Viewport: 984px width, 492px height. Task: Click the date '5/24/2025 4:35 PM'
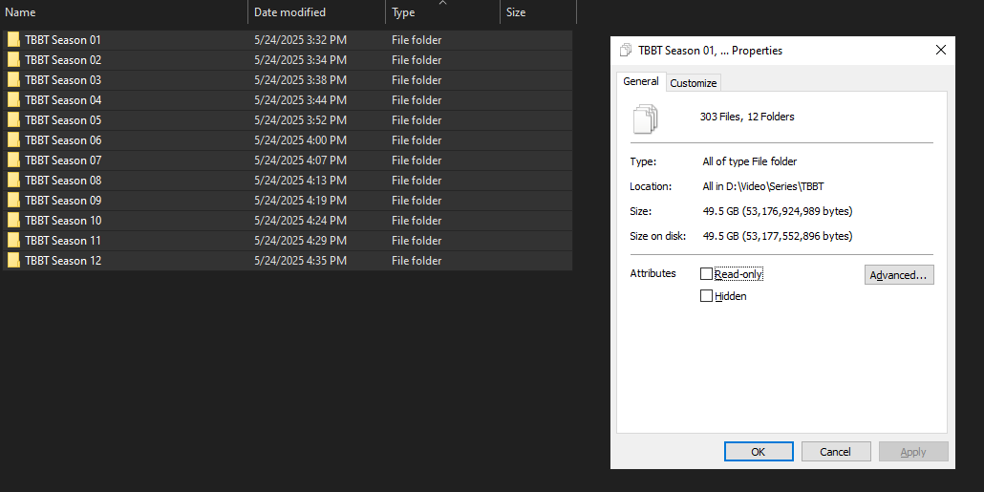pyautogui.click(x=300, y=261)
